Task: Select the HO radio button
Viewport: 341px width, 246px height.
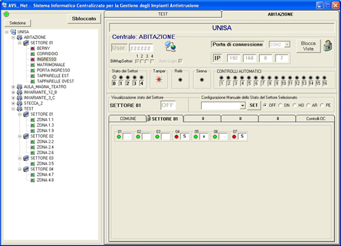Action: coord(295,106)
